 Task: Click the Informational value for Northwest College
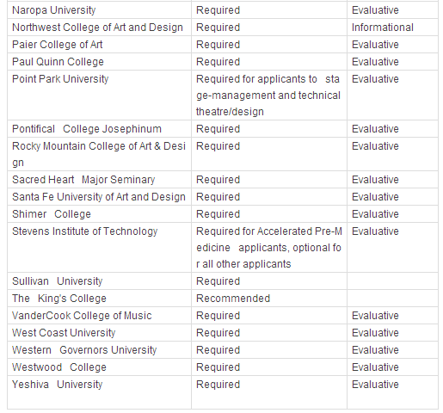[383, 28]
